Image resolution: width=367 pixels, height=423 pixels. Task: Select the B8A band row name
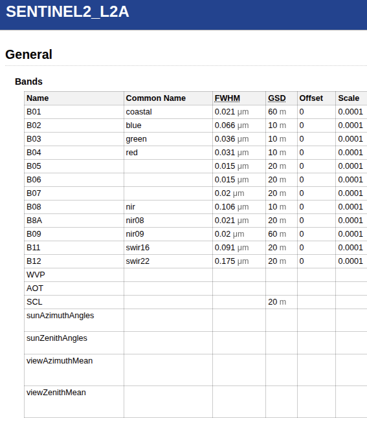pos(34,221)
